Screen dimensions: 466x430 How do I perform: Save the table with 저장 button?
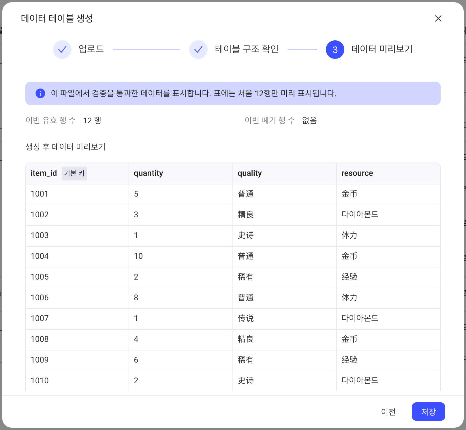tap(428, 412)
